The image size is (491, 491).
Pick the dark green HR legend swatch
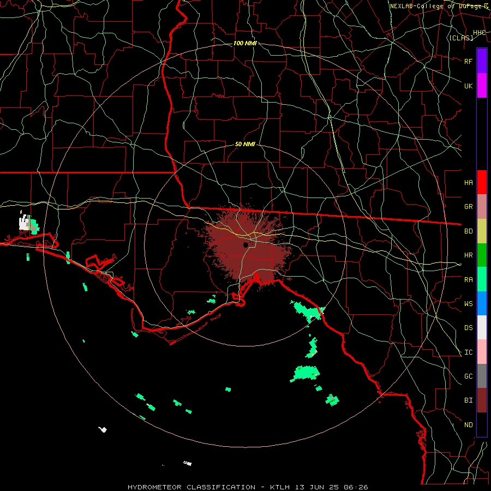482,255
